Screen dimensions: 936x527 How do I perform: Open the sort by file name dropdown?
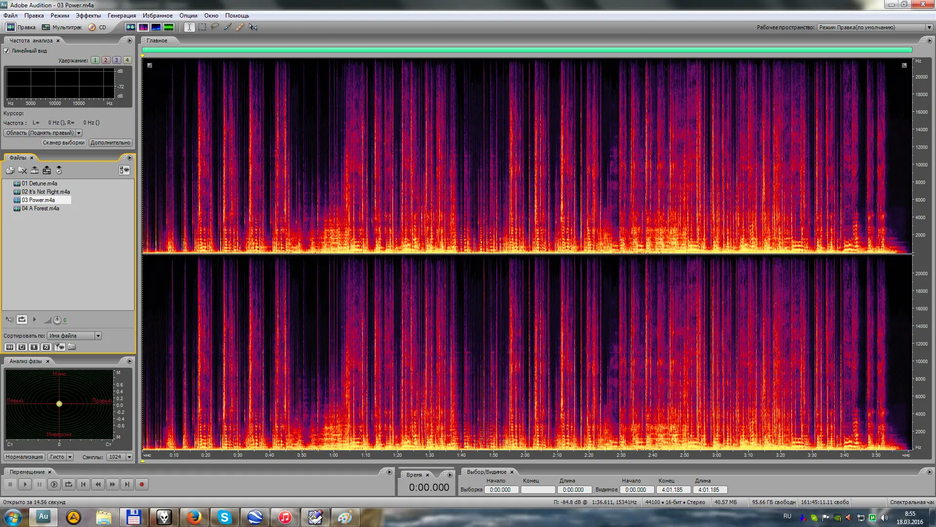(x=98, y=336)
